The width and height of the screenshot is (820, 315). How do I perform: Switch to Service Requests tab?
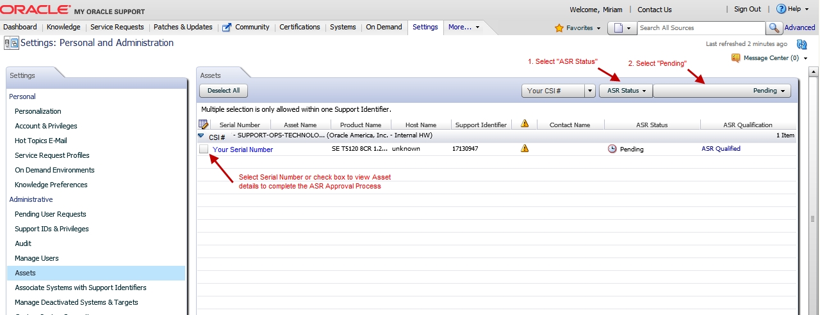click(117, 27)
